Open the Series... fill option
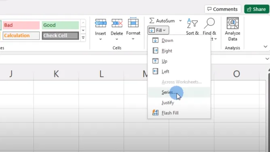 179,92
